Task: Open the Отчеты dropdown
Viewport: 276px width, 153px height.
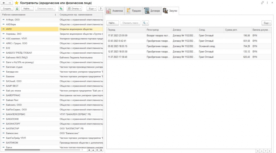Action: tap(74, 9)
